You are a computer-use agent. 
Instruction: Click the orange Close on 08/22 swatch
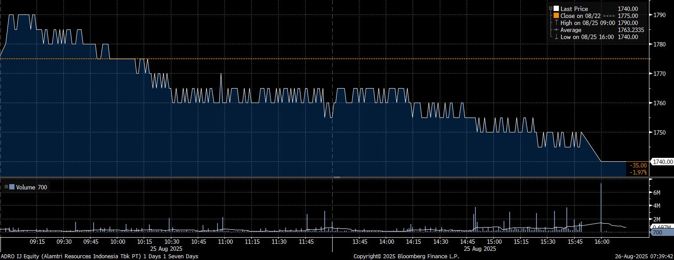click(556, 16)
